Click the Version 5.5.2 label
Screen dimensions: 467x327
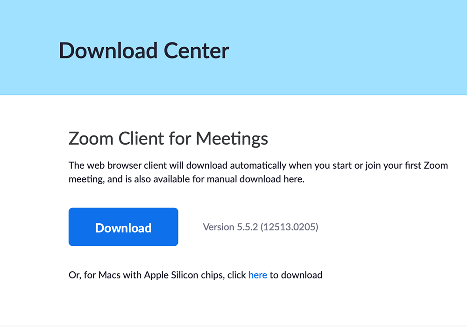pyautogui.click(x=230, y=227)
